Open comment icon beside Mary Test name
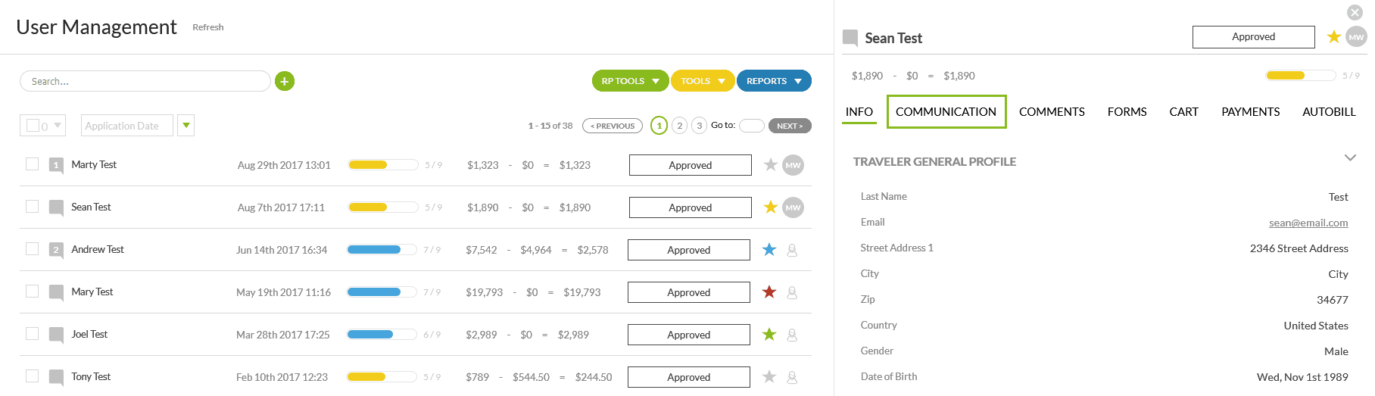1375x396 pixels. coord(56,292)
